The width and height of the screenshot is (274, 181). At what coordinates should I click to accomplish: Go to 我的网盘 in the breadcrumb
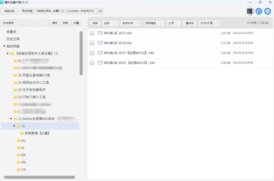pyautogui.click(x=27, y=11)
